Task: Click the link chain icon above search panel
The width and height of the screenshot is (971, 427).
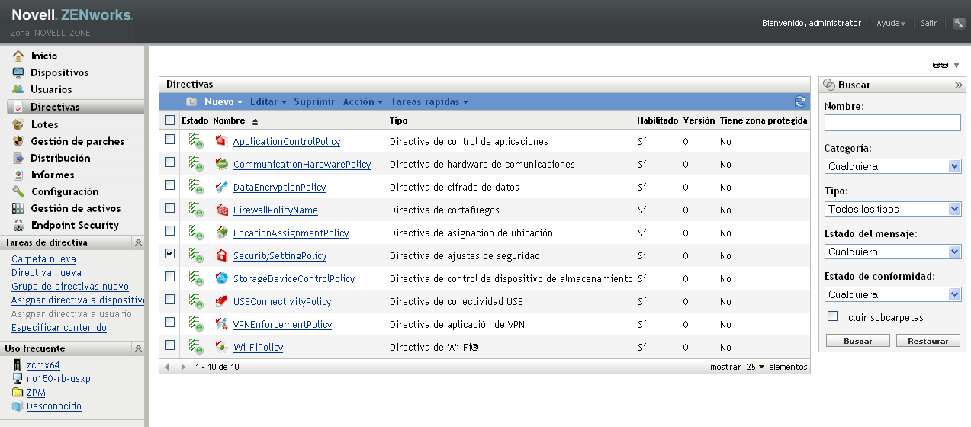Action: (940, 65)
